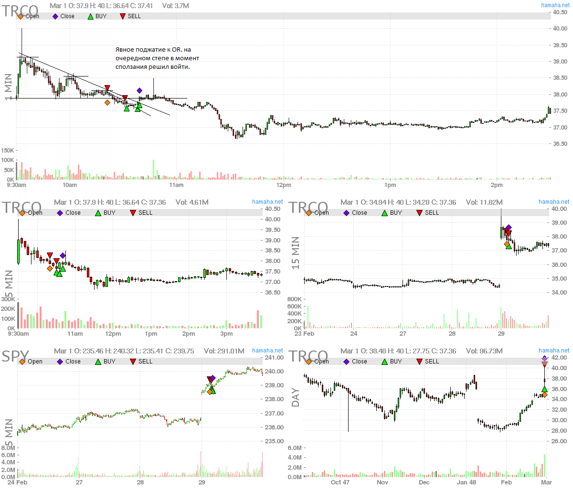Click the orange Open marker on the 5-minute TRCO chart
This screenshot has width=573, height=494.
pos(50,268)
